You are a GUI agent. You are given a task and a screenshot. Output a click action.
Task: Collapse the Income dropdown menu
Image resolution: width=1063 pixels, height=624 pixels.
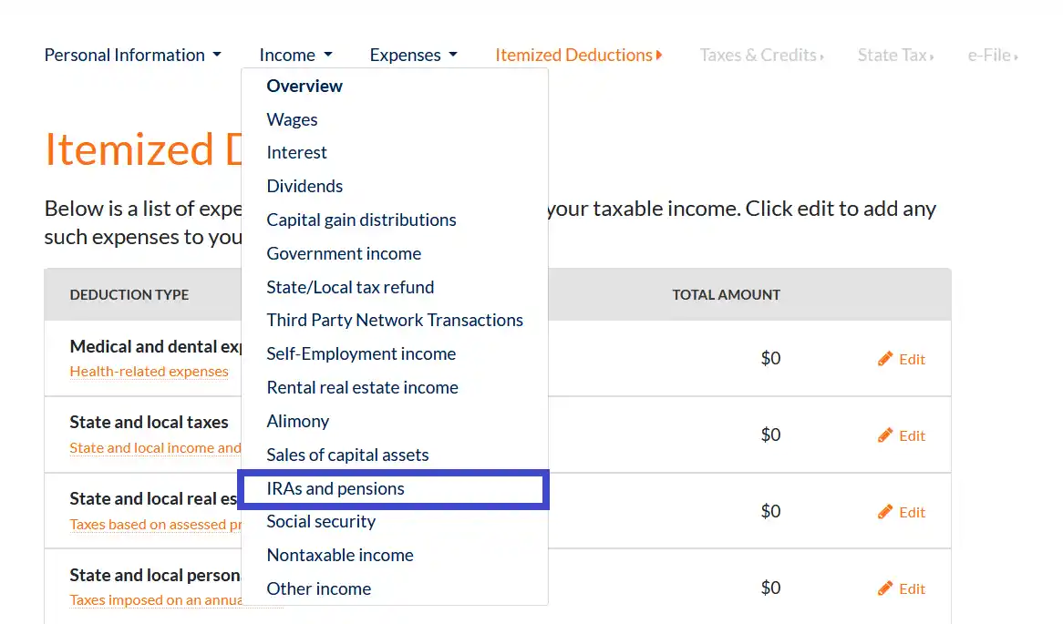click(x=295, y=56)
